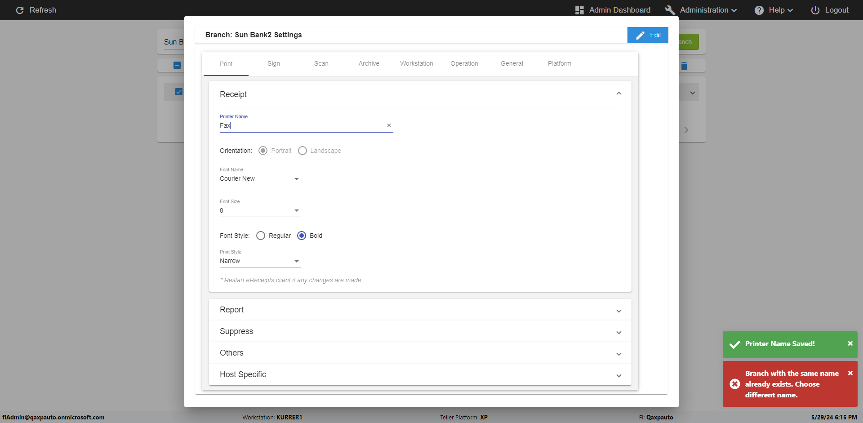Click the Logout power icon
863x423 pixels.
click(x=815, y=10)
